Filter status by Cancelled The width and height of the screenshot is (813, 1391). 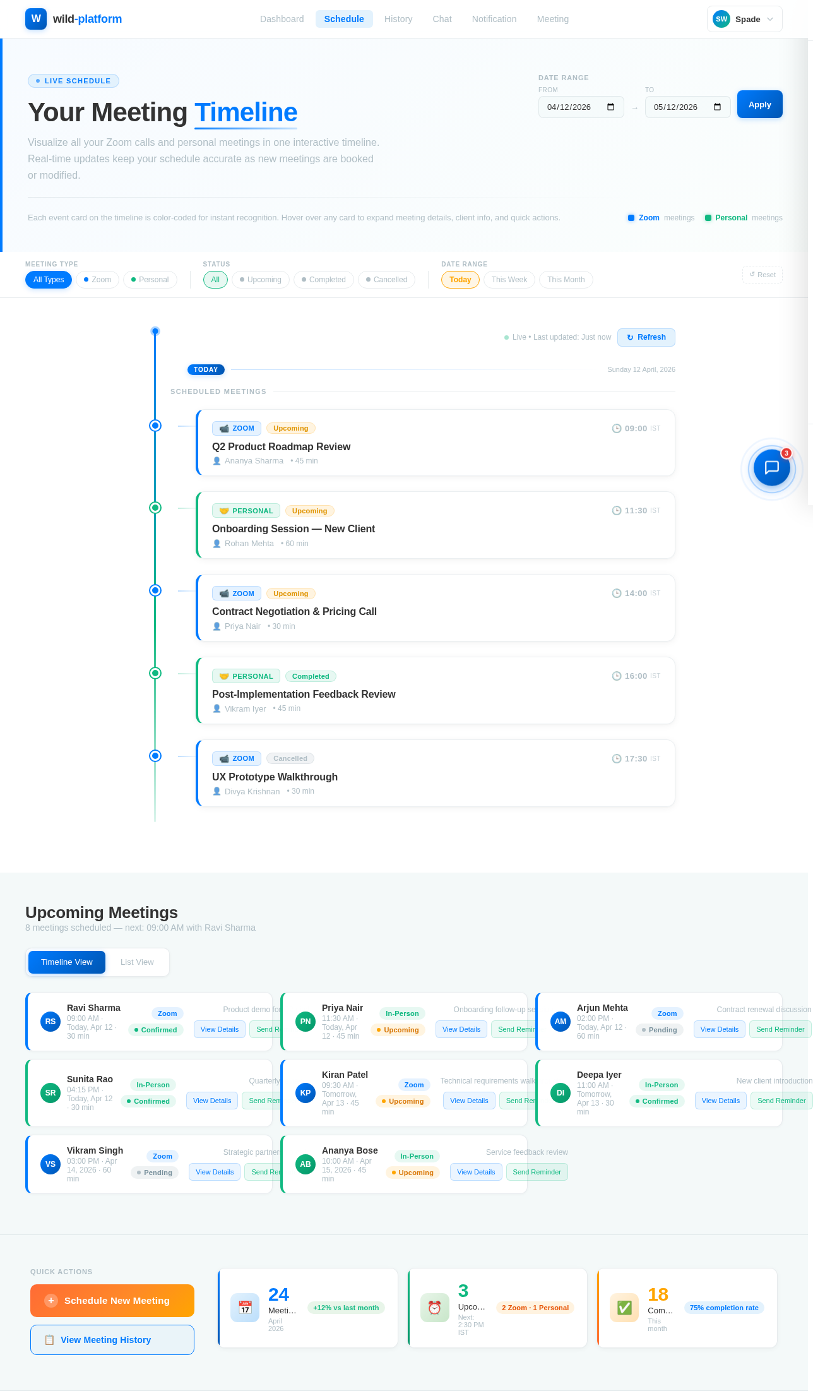(386, 280)
